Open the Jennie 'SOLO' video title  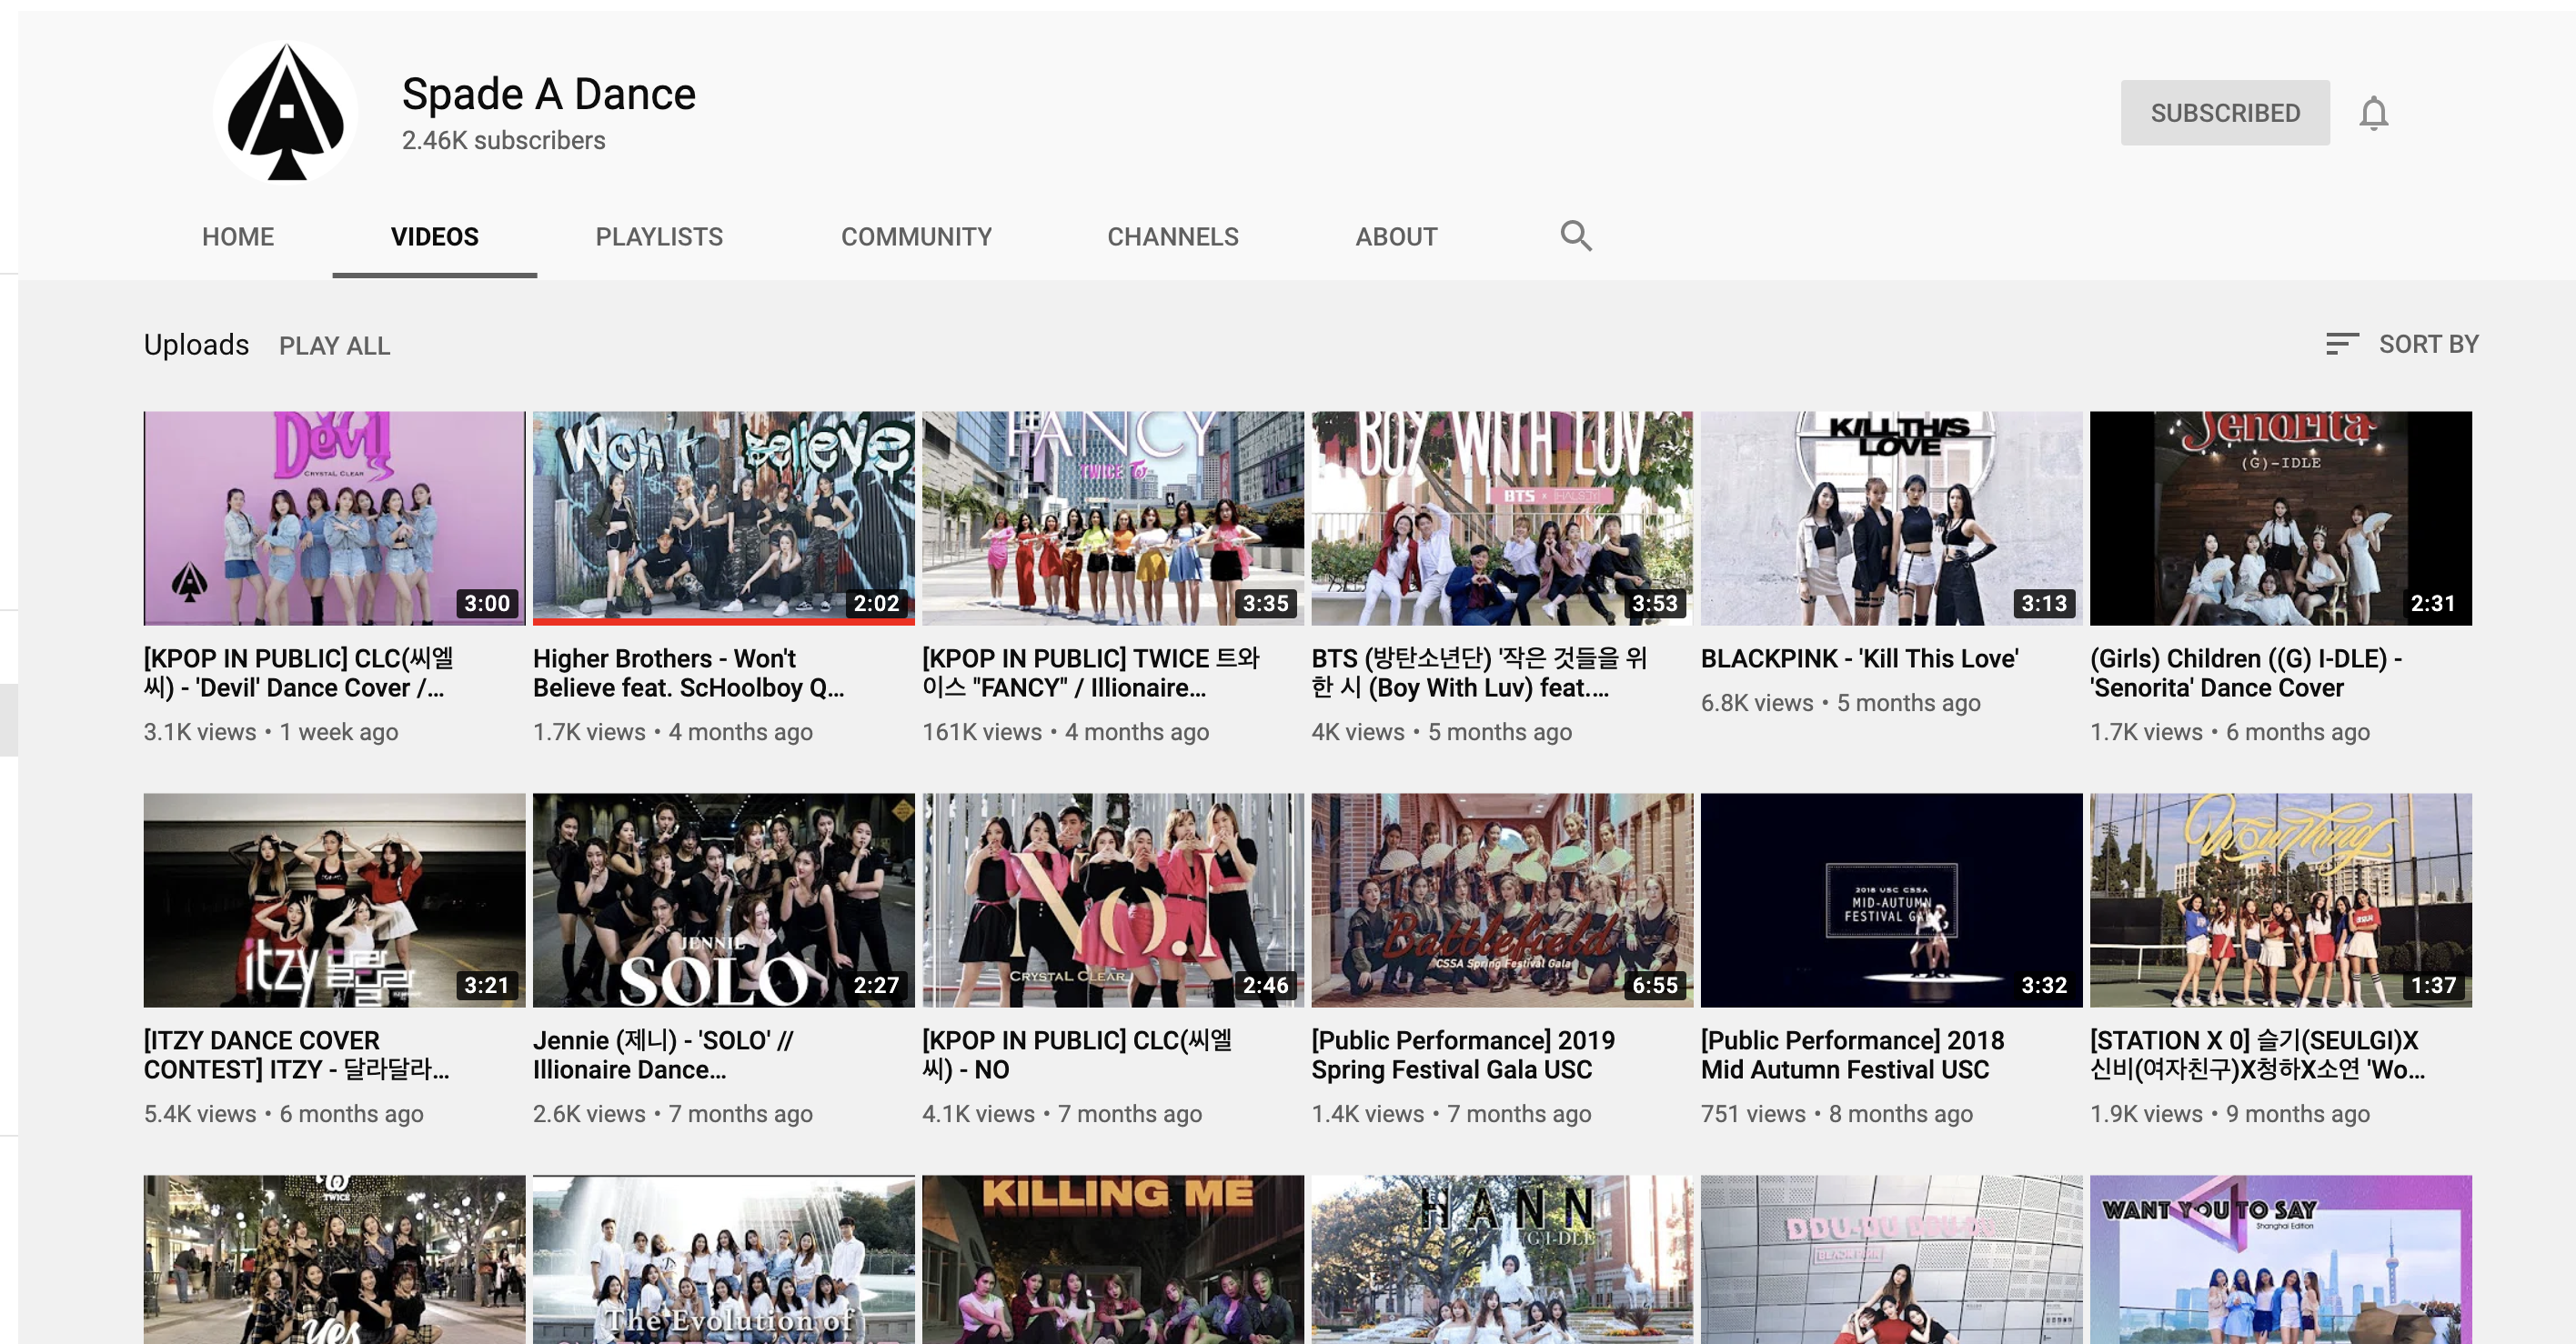(663, 1054)
